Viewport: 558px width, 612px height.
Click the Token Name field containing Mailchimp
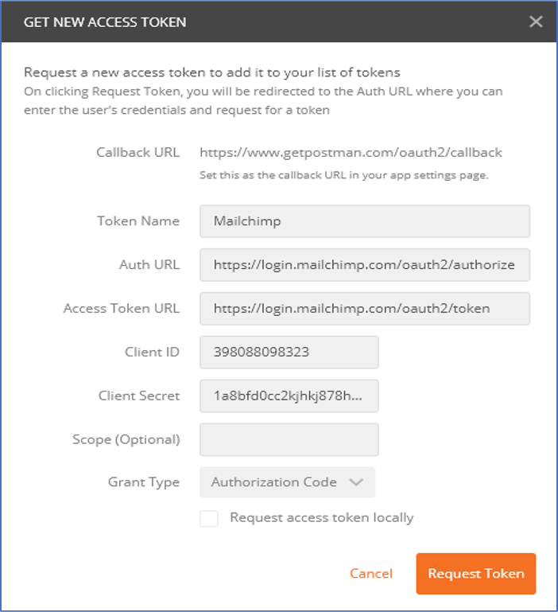tap(364, 221)
